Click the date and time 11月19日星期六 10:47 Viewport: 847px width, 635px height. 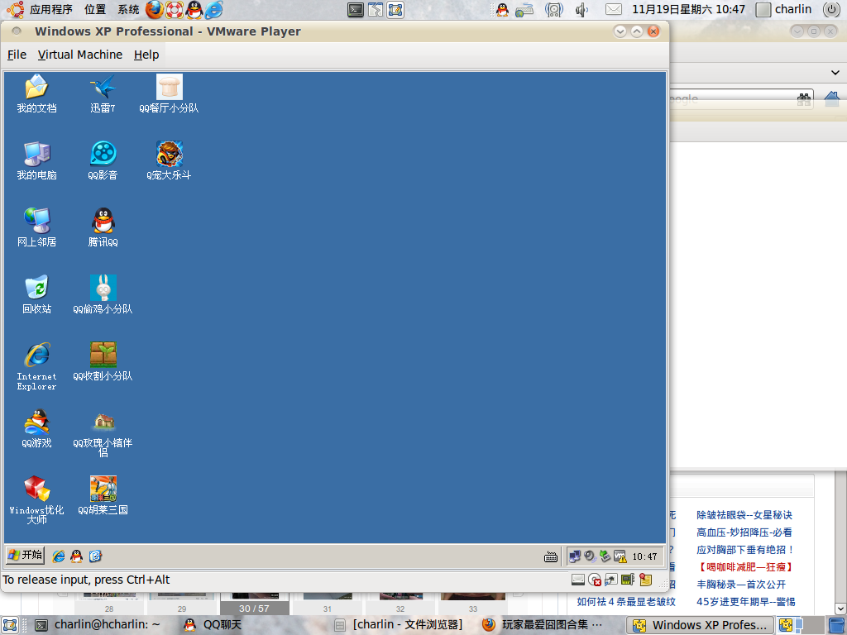[x=688, y=9]
